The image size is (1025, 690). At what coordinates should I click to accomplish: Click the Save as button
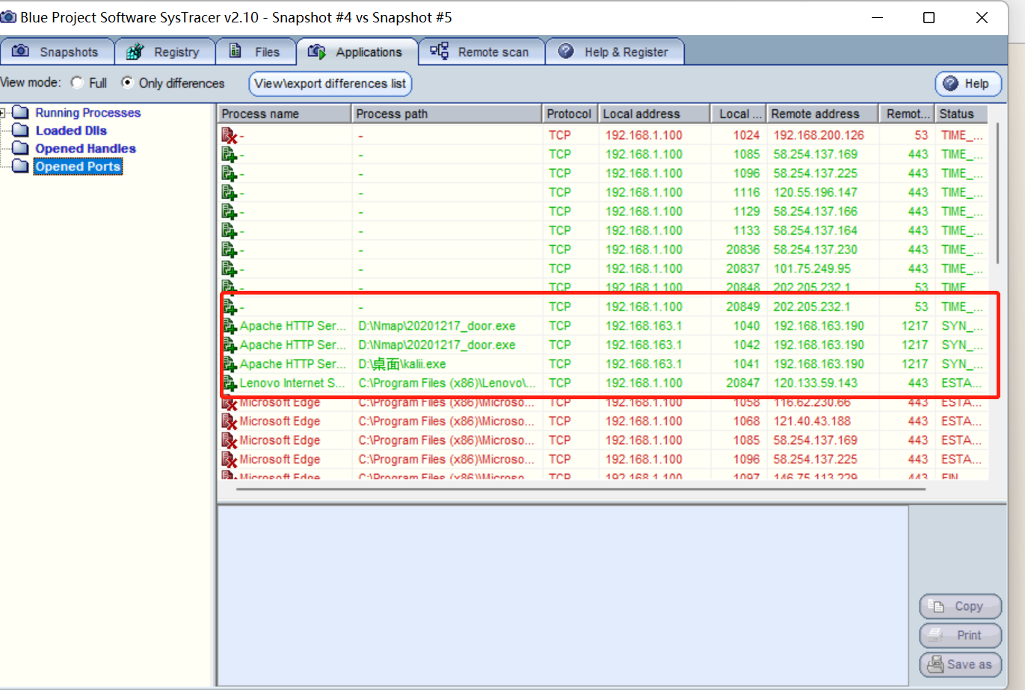[x=960, y=664]
